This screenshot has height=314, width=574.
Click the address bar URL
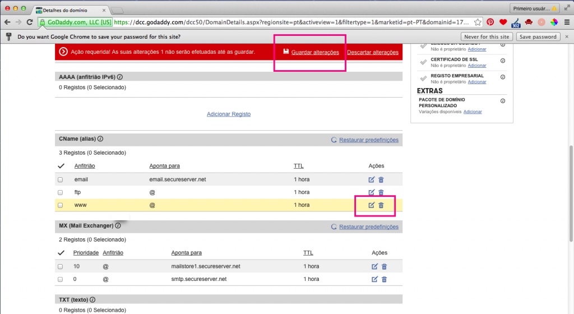coord(291,22)
